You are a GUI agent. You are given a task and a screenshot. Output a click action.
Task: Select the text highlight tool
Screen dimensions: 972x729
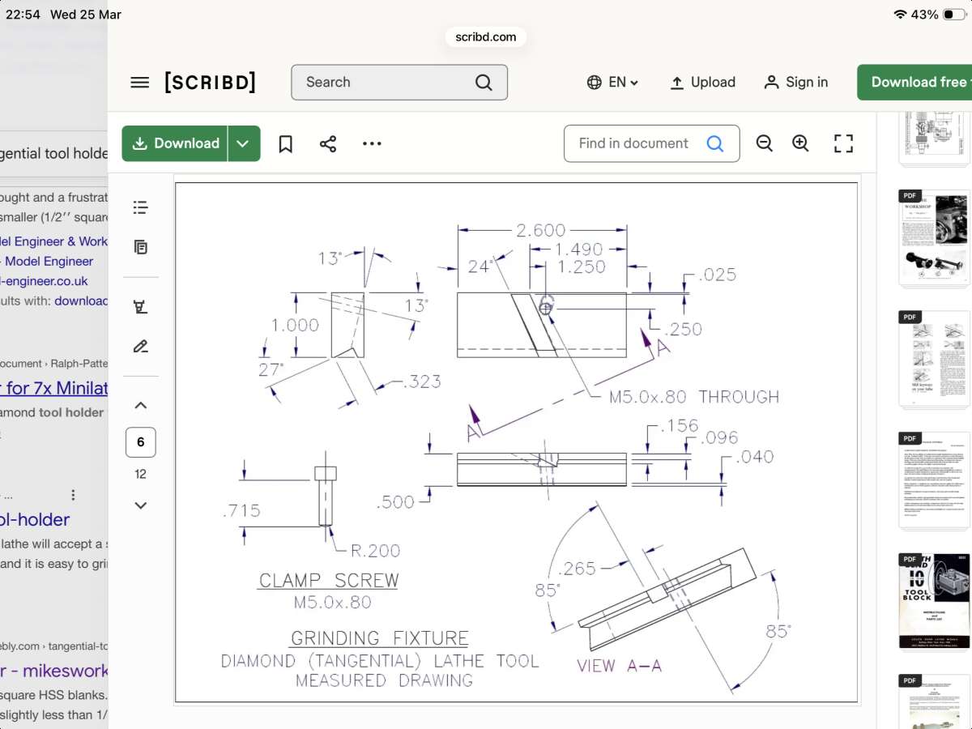[141, 307]
